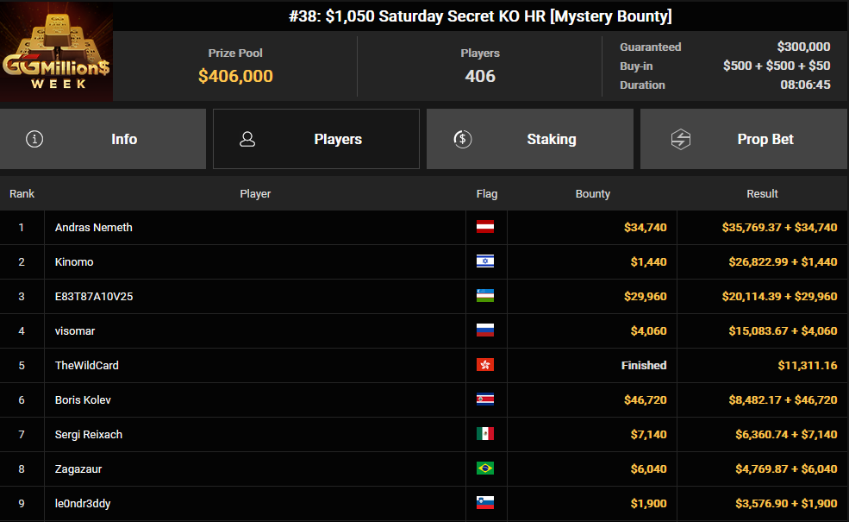This screenshot has width=849, height=522.
Task: Click TheWildCard's red flag icon
Action: pyautogui.click(x=485, y=365)
